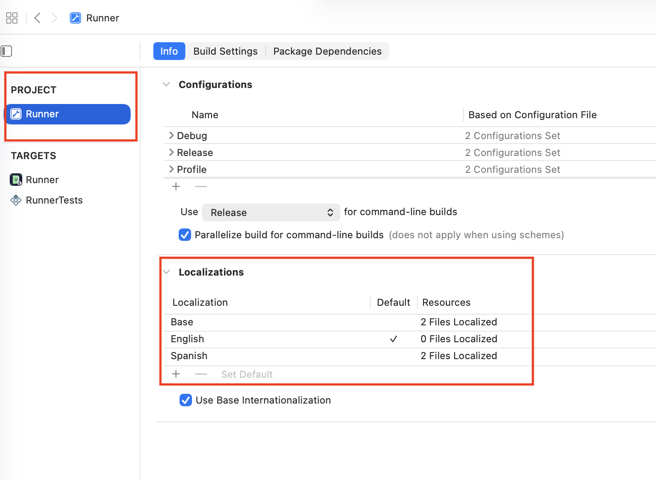
Task: Add a new localization with the plus button
Action: 176,374
